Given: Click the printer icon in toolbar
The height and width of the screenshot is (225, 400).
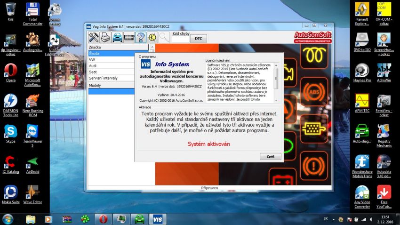Looking at the screenshot, I should 105,38.
